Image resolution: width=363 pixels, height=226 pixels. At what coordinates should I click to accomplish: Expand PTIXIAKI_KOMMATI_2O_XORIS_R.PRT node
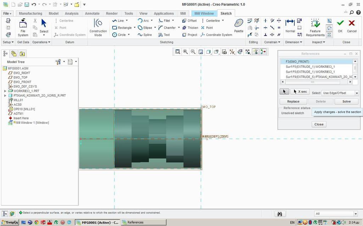tap(5, 95)
